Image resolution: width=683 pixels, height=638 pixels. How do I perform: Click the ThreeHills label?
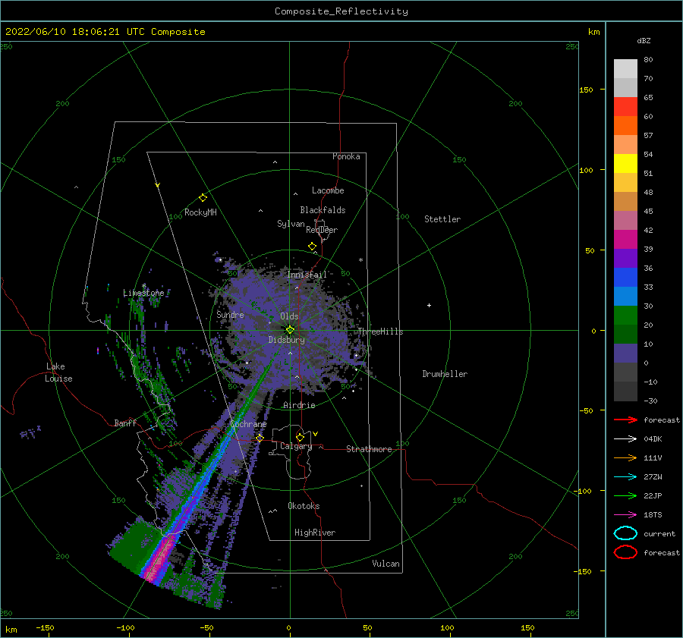click(x=380, y=332)
